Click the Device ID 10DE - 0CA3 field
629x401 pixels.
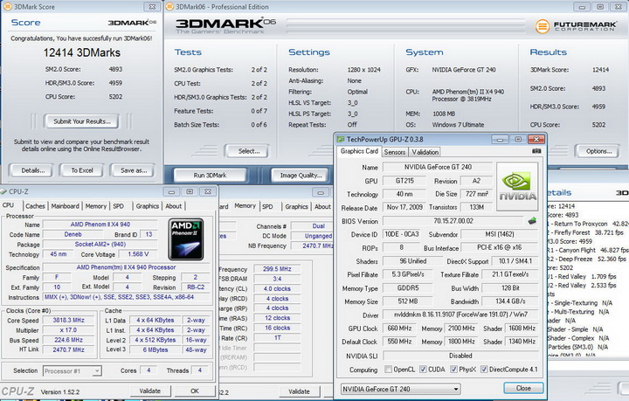(x=402, y=234)
